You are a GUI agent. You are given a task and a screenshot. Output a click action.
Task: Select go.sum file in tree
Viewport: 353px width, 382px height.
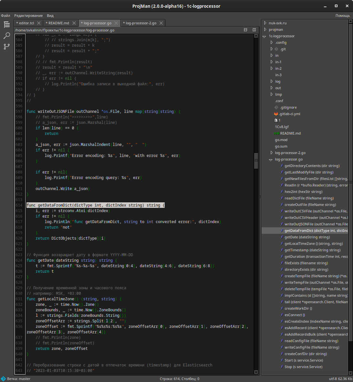(x=281, y=147)
